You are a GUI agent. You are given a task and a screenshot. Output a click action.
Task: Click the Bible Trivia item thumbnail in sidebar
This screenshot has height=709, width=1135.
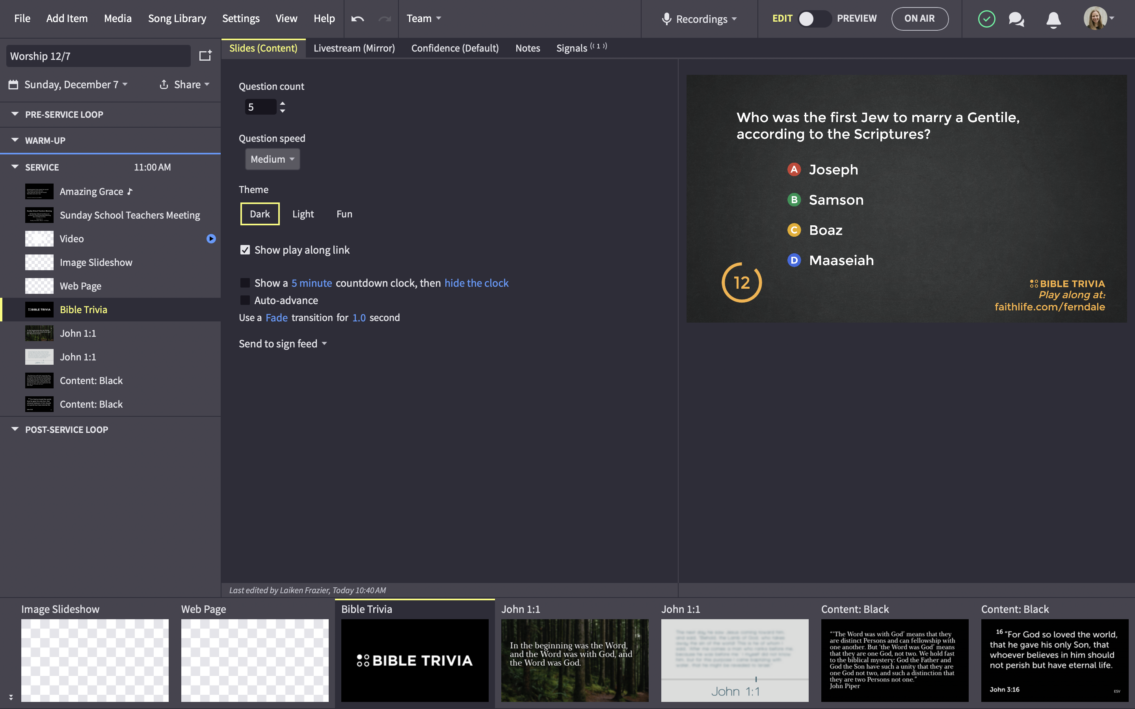click(x=39, y=310)
